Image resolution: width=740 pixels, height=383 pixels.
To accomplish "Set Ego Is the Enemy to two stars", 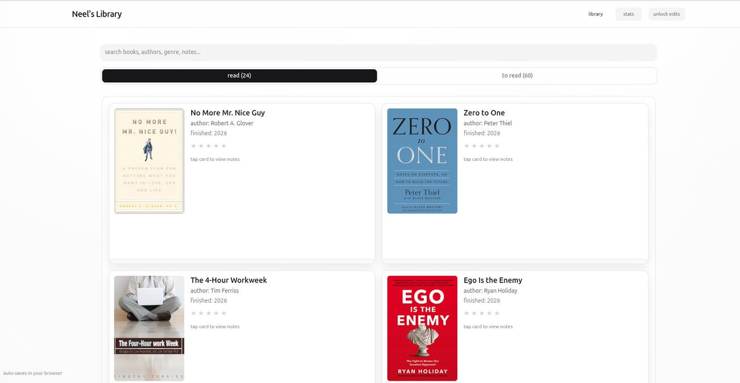I will point(474,313).
